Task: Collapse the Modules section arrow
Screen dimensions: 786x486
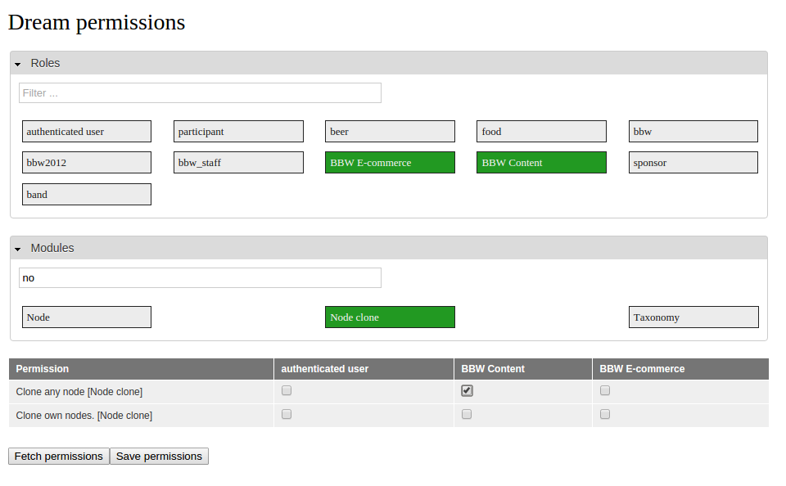Action: pyautogui.click(x=17, y=249)
